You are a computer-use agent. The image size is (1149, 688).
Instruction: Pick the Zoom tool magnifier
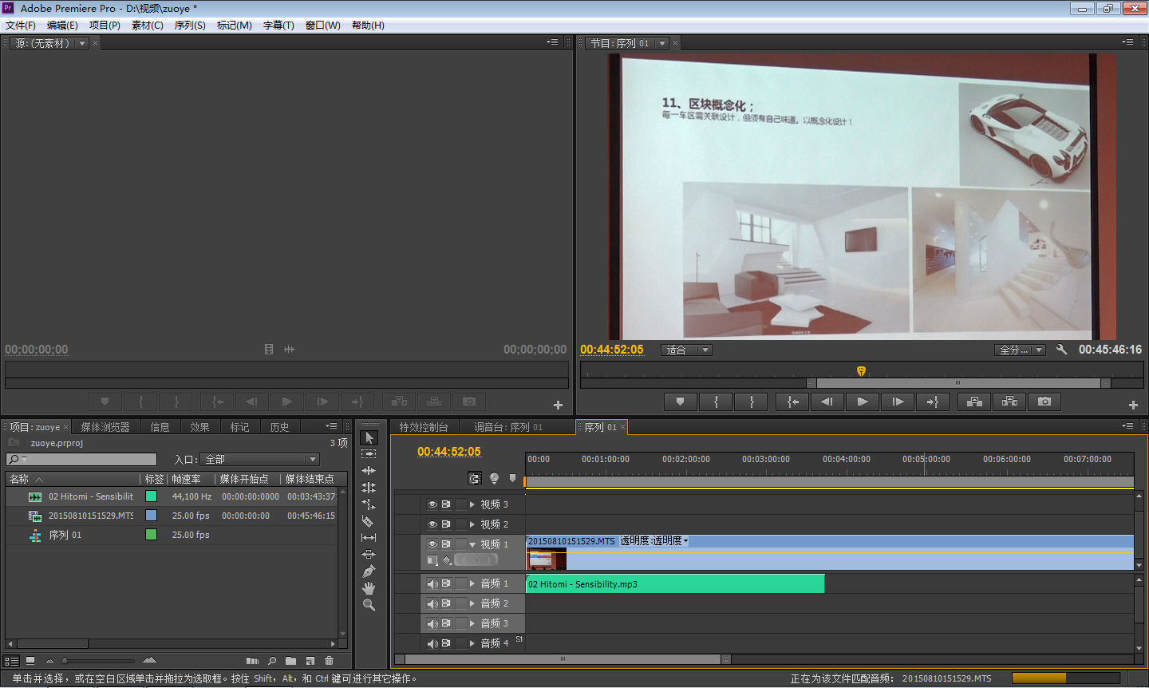[368, 605]
